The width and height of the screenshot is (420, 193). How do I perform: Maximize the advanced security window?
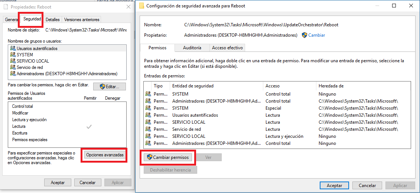(x=394, y=6)
